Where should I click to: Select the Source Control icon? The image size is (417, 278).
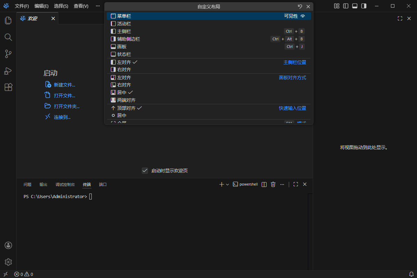click(8, 54)
